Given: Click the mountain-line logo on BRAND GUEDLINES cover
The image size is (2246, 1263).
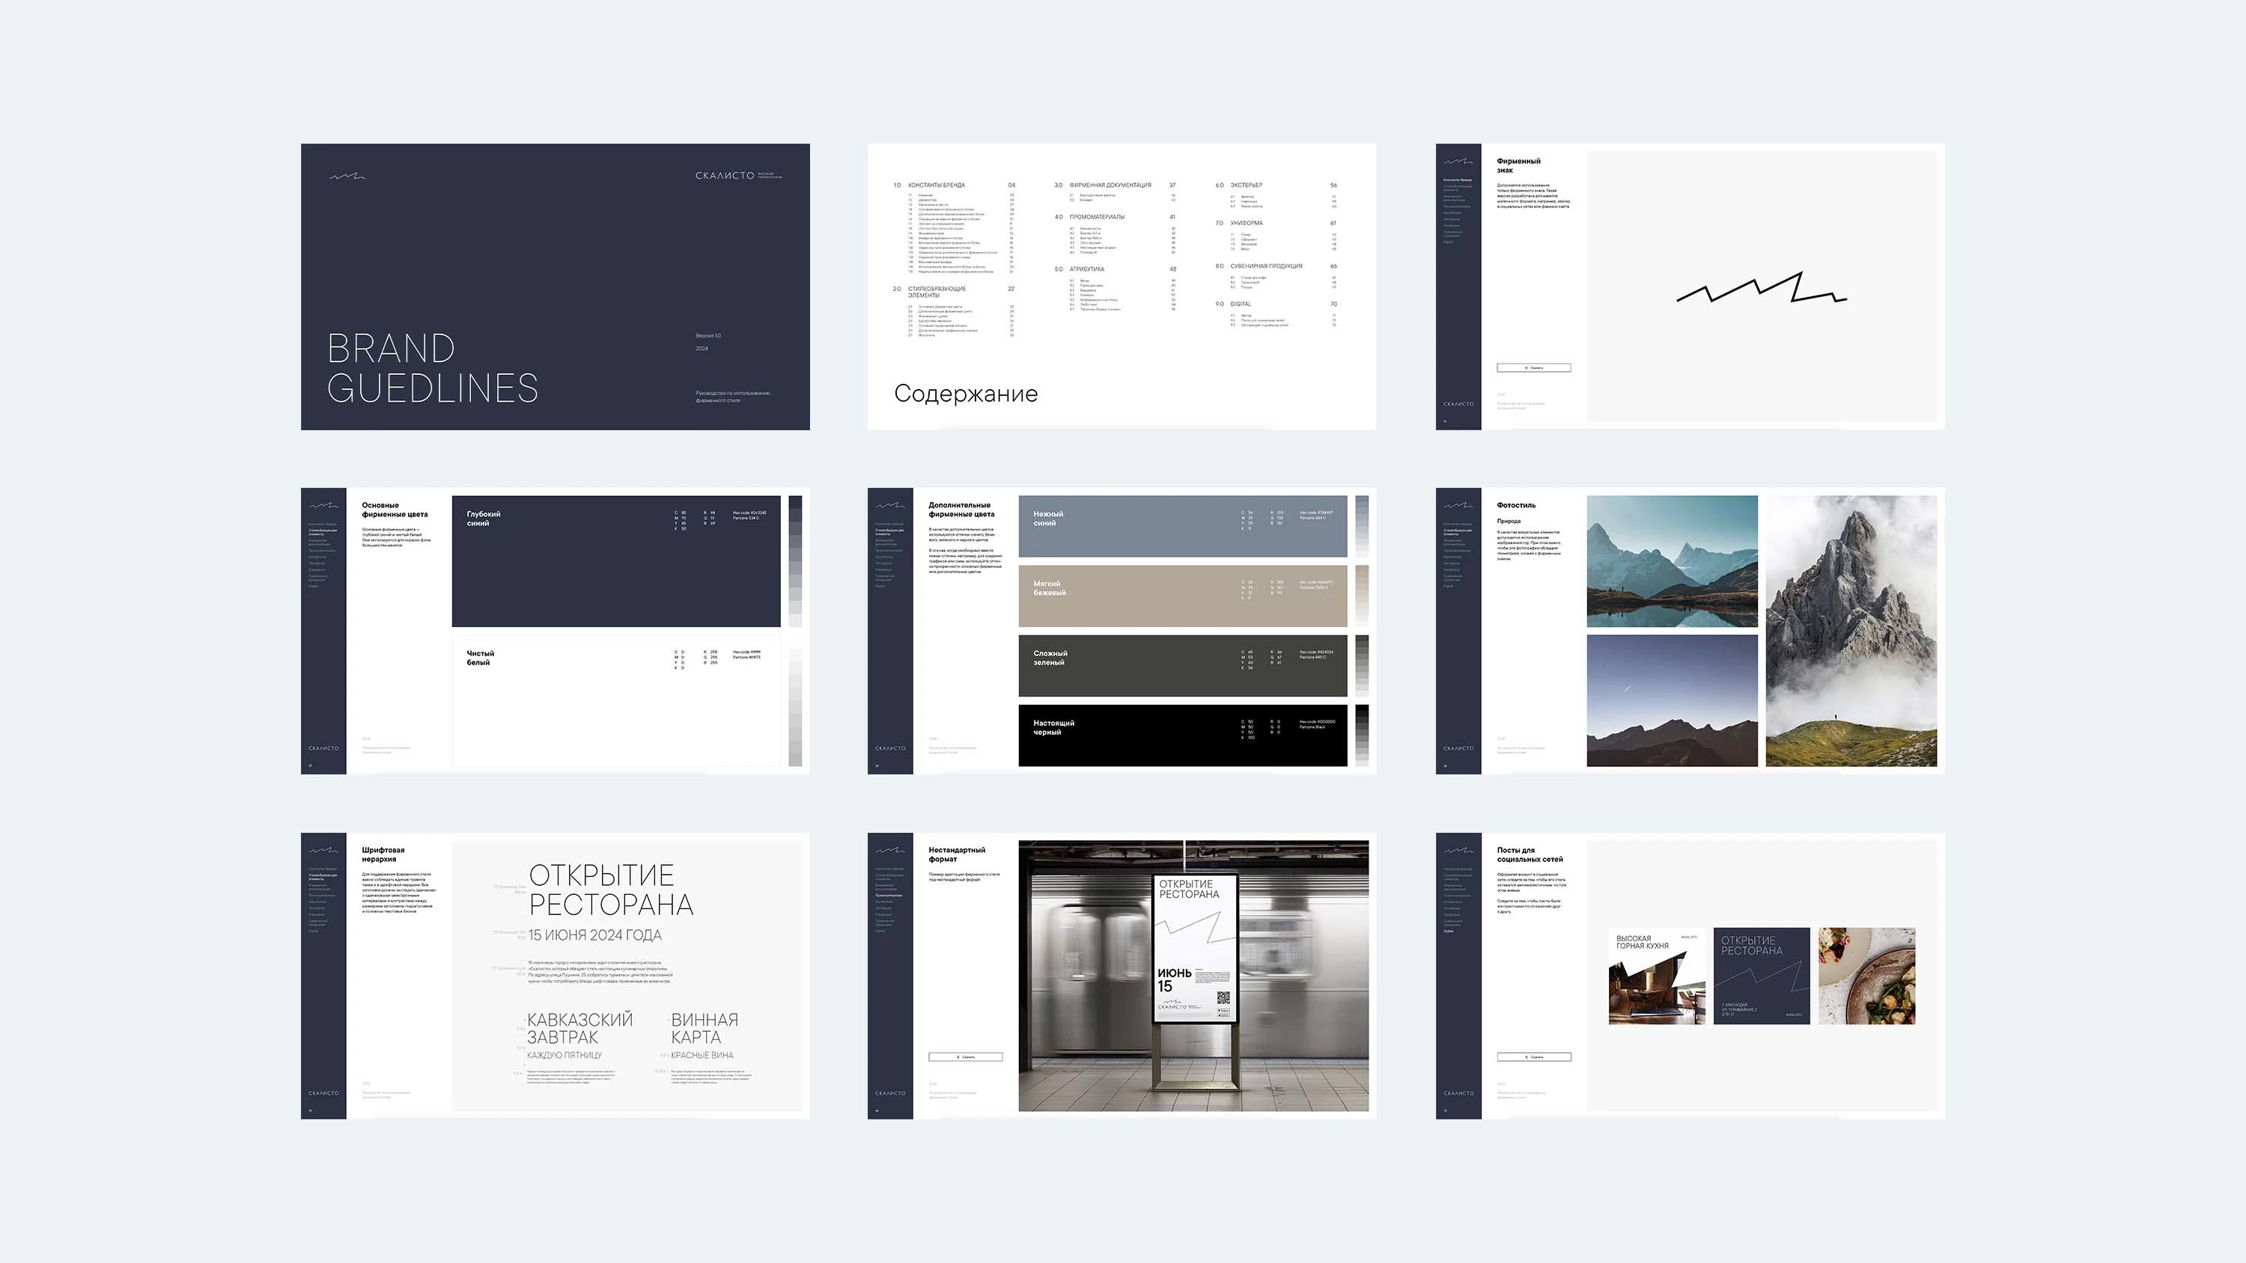Looking at the screenshot, I should (347, 176).
